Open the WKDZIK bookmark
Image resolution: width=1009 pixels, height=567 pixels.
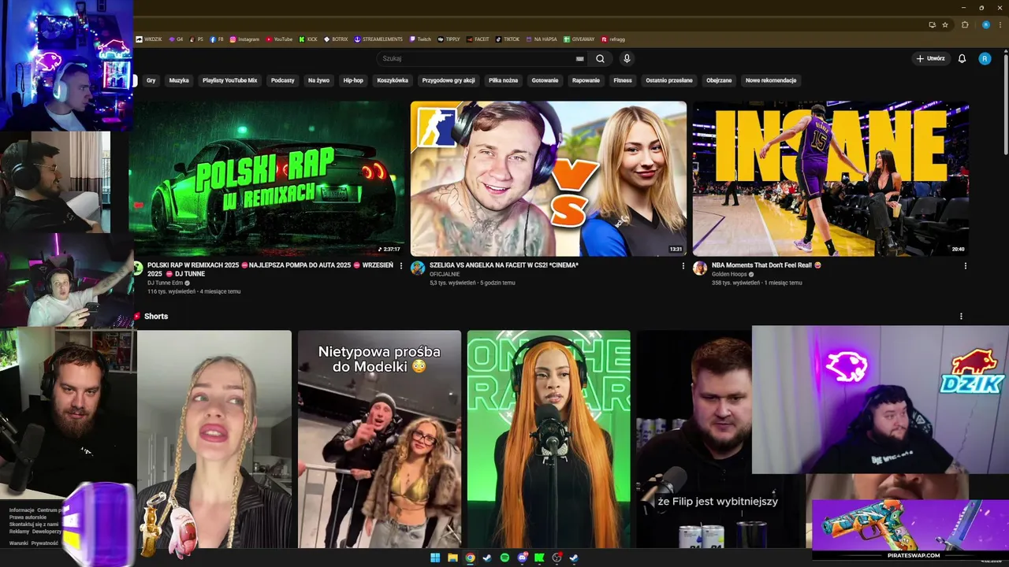click(x=149, y=39)
